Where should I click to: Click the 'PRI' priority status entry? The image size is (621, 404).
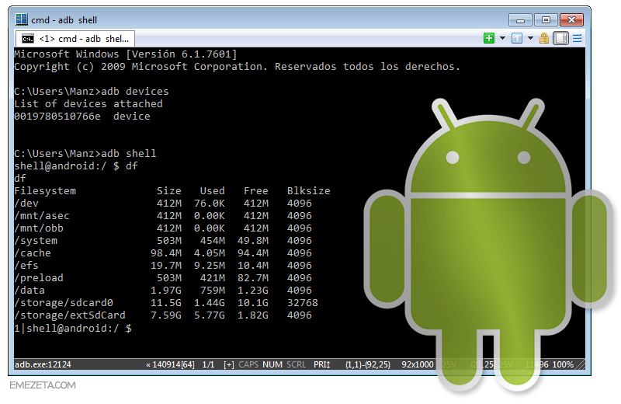click(x=321, y=364)
